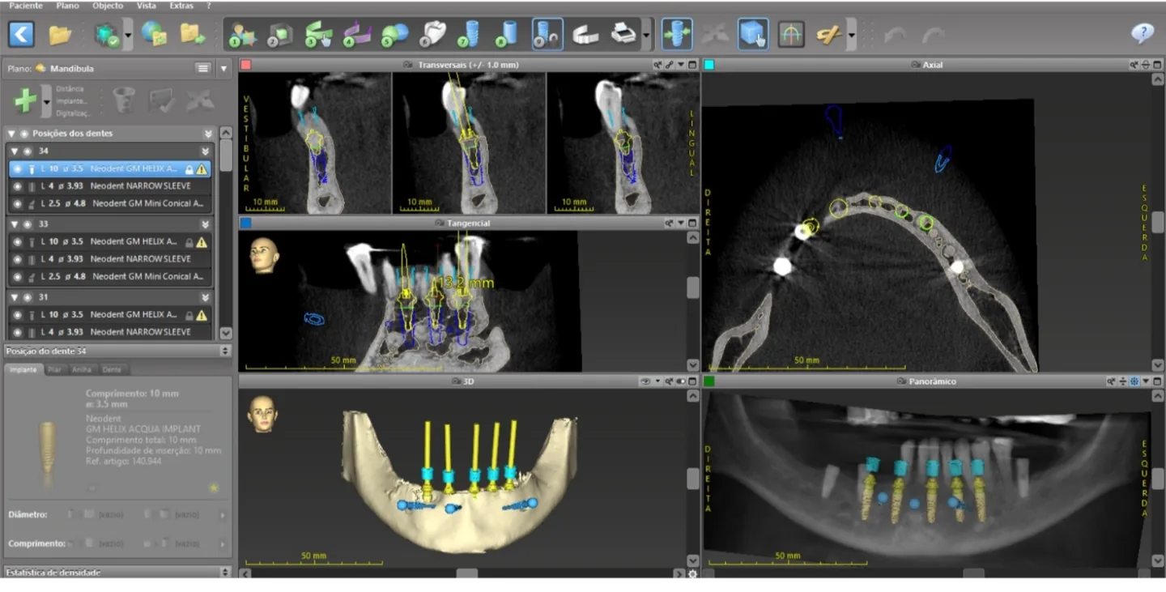Open the Vista menu
The width and height of the screenshot is (1166, 592).
click(147, 6)
